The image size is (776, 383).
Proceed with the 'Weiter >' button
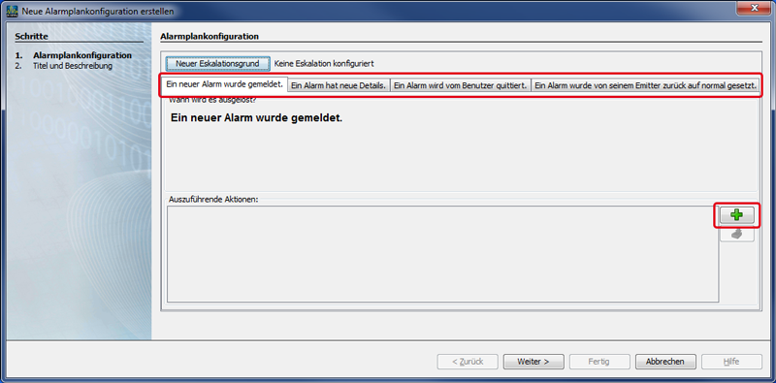click(533, 362)
